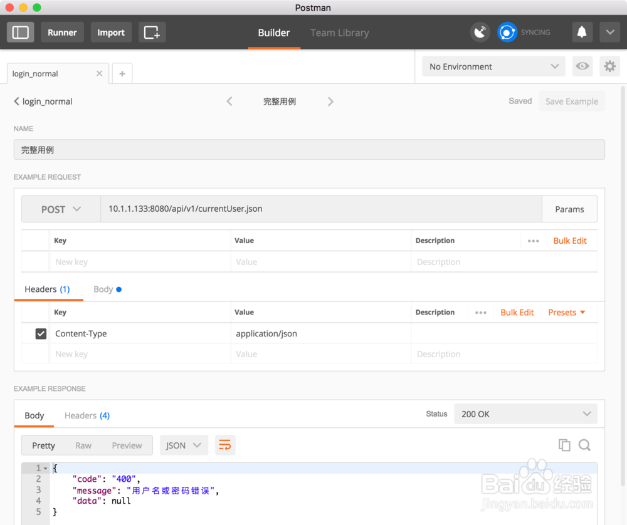This screenshot has height=525, width=627.
Task: Go back to login_normal request
Action: (43, 101)
